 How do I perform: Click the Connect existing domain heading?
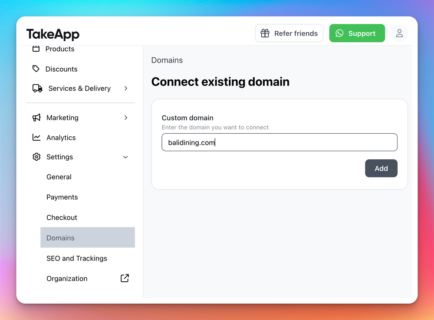[220, 82]
